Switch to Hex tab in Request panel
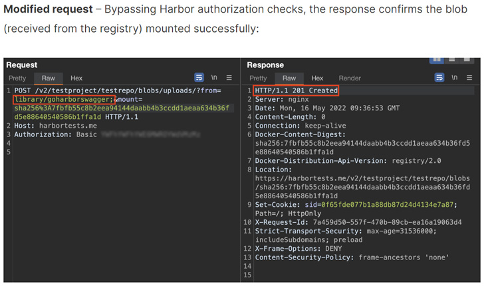Viewport: 484px width, 286px height. click(76, 78)
